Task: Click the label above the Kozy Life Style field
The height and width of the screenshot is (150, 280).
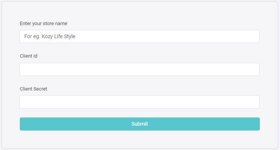Action: coord(43,23)
